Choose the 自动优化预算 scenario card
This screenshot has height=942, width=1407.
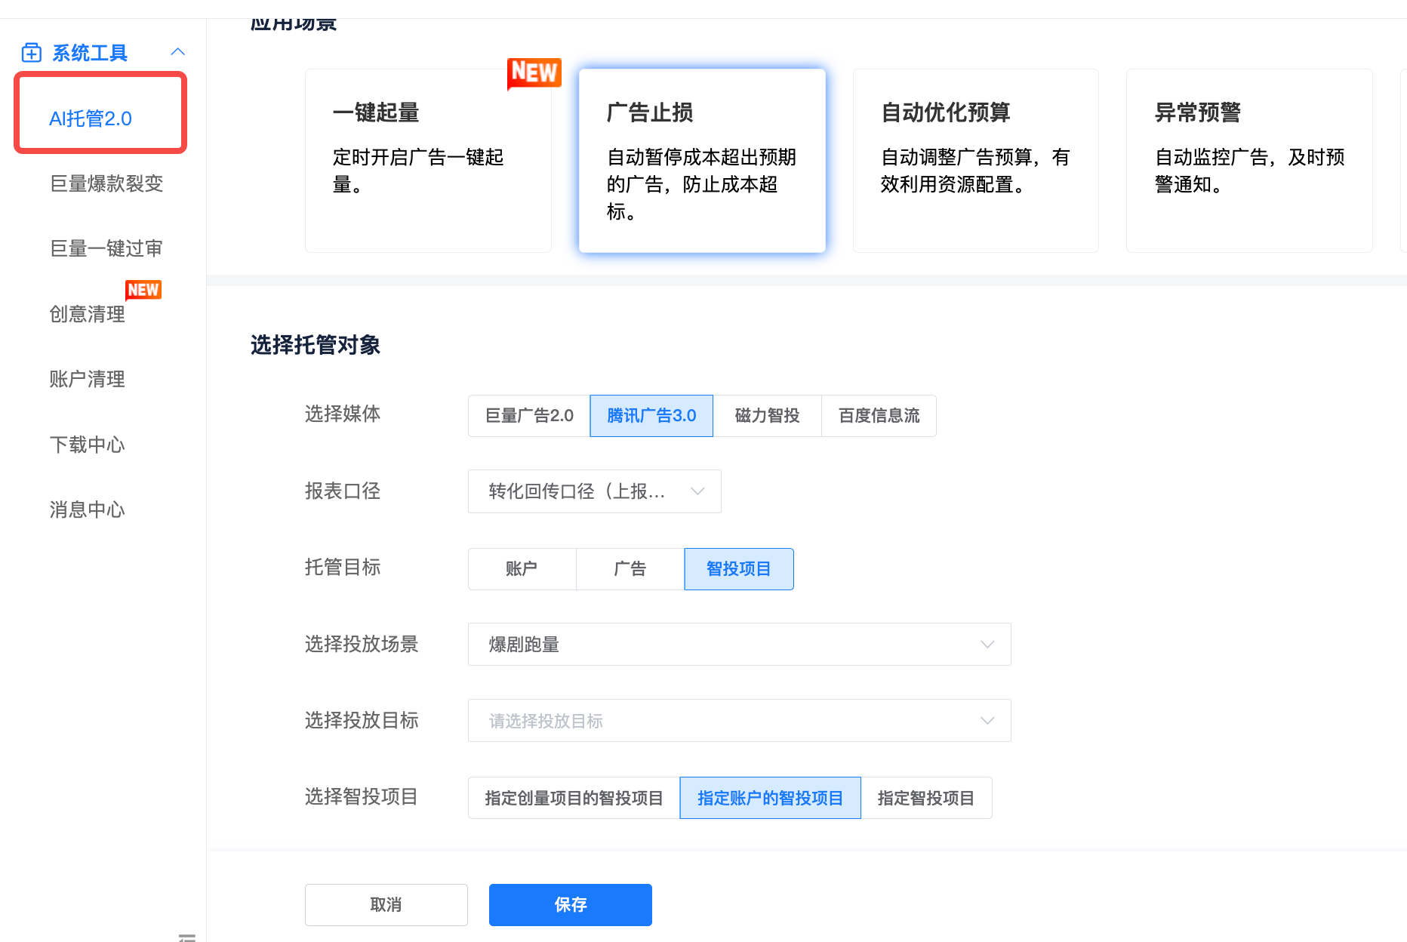tap(976, 161)
